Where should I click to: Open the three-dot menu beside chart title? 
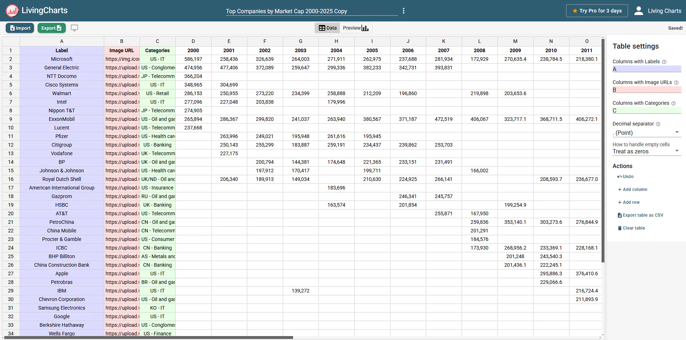[x=404, y=11]
